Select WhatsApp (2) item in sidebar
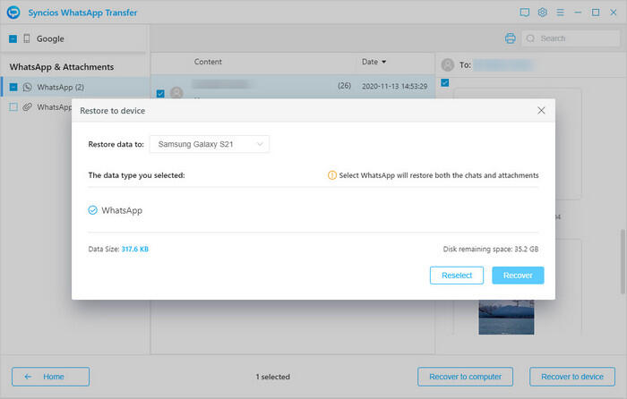 tap(60, 87)
